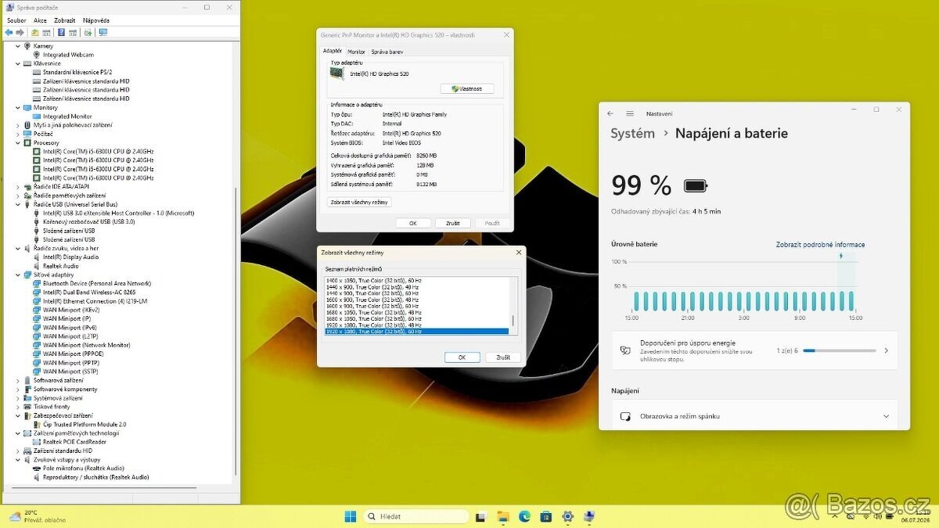Click Zobrazit všechny režimy button
Screen dimensions: 939x528
point(360,202)
